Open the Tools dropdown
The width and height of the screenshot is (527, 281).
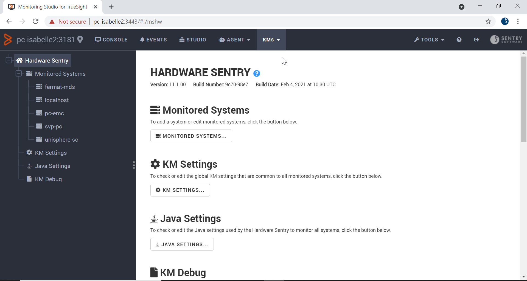point(429,40)
